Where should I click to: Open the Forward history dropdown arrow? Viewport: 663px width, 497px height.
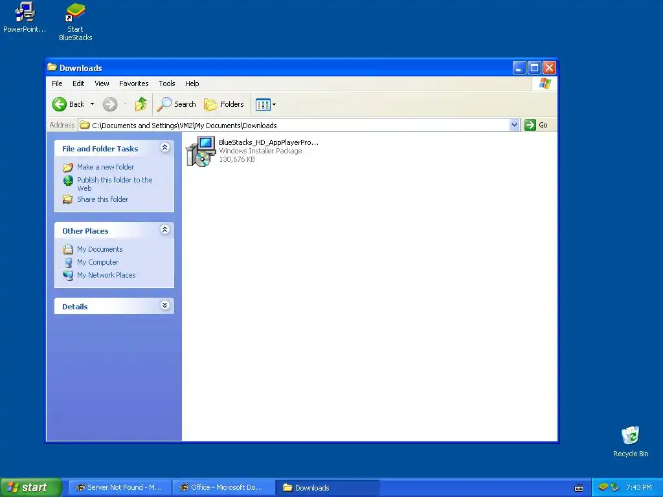point(125,104)
